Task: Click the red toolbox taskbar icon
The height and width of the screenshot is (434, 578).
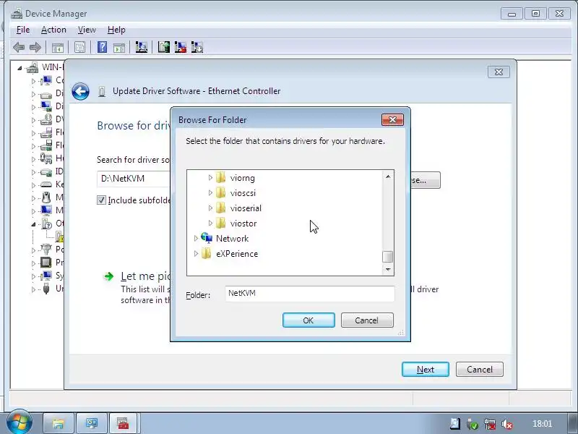Action: pyautogui.click(x=123, y=423)
